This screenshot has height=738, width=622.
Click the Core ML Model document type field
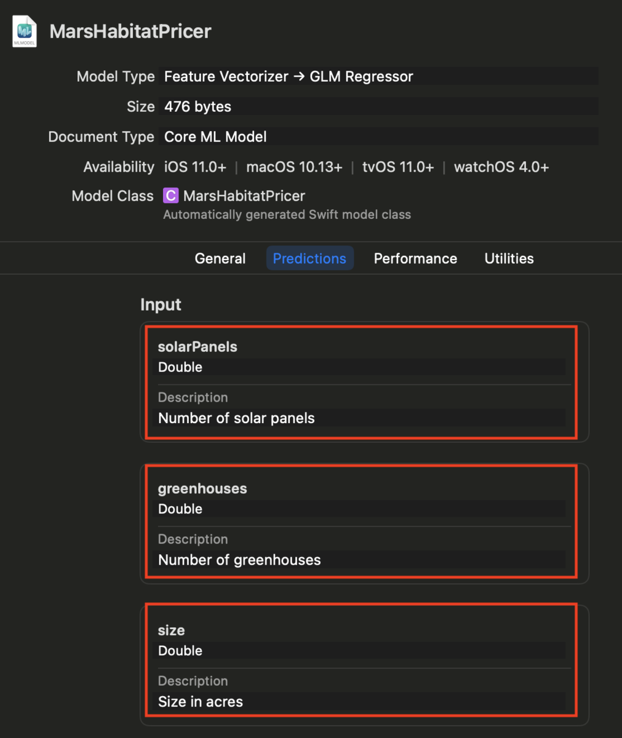[x=378, y=137]
